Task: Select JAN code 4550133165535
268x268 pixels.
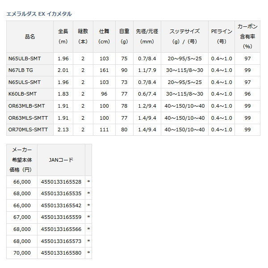Action: pyautogui.click(x=61, y=193)
